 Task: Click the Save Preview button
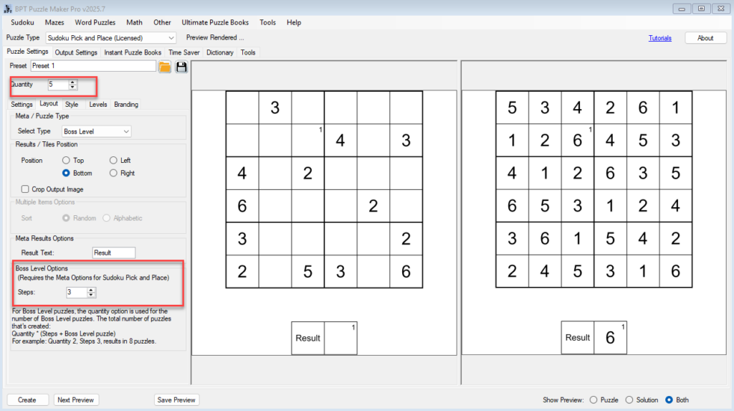176,400
